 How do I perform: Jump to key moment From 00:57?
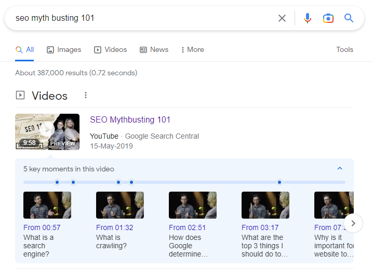tap(42, 227)
